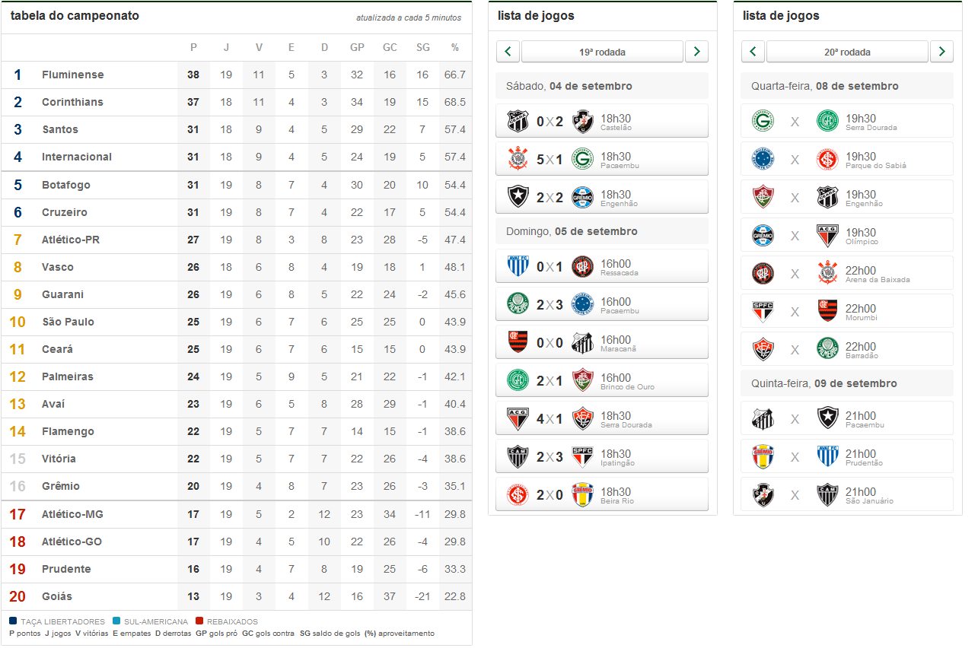Go to next round after 19ª rodada

click(x=696, y=52)
